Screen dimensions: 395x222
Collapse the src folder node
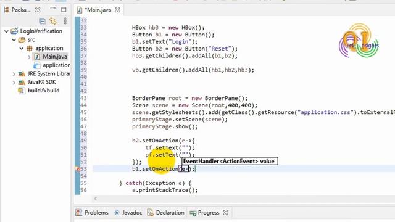(x=14, y=39)
